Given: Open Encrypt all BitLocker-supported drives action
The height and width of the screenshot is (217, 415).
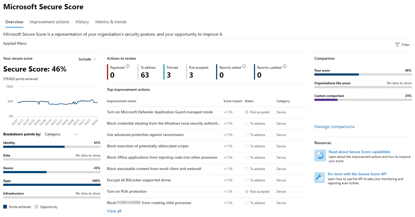Looking at the screenshot, I should tap(139, 180).
